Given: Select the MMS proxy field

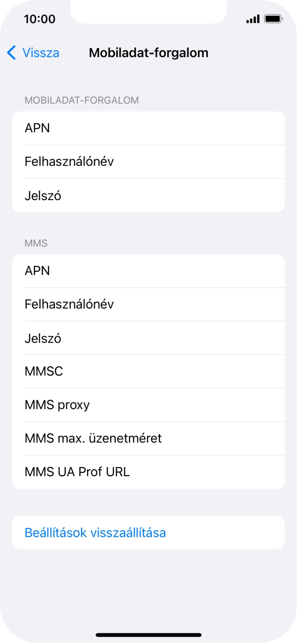Looking at the screenshot, I should click(x=148, y=404).
